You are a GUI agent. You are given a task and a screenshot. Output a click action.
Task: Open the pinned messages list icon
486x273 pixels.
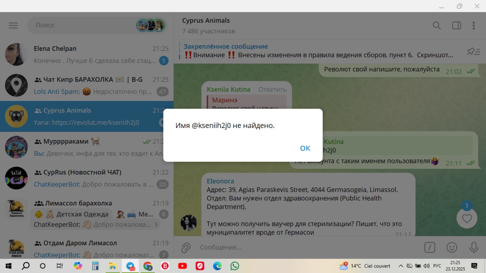tap(473, 51)
